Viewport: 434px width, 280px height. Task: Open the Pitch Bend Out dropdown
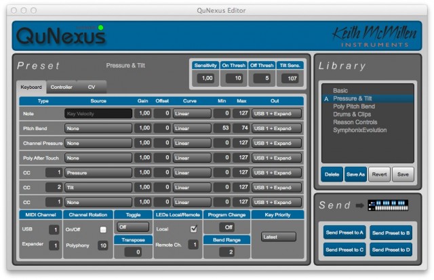point(277,128)
